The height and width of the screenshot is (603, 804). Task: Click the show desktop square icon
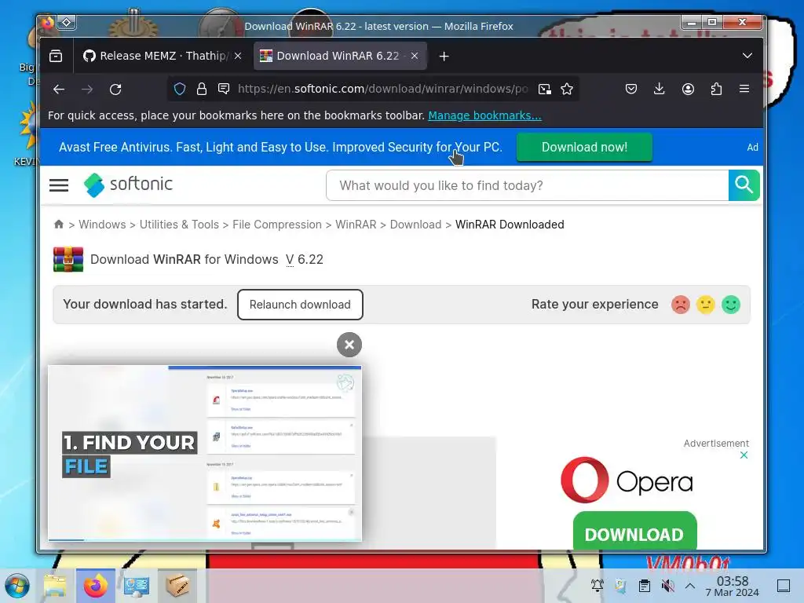784,586
